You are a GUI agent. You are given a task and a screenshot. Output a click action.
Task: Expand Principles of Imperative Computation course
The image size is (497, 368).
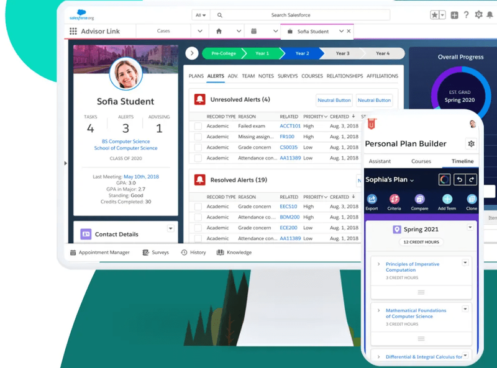(x=378, y=264)
